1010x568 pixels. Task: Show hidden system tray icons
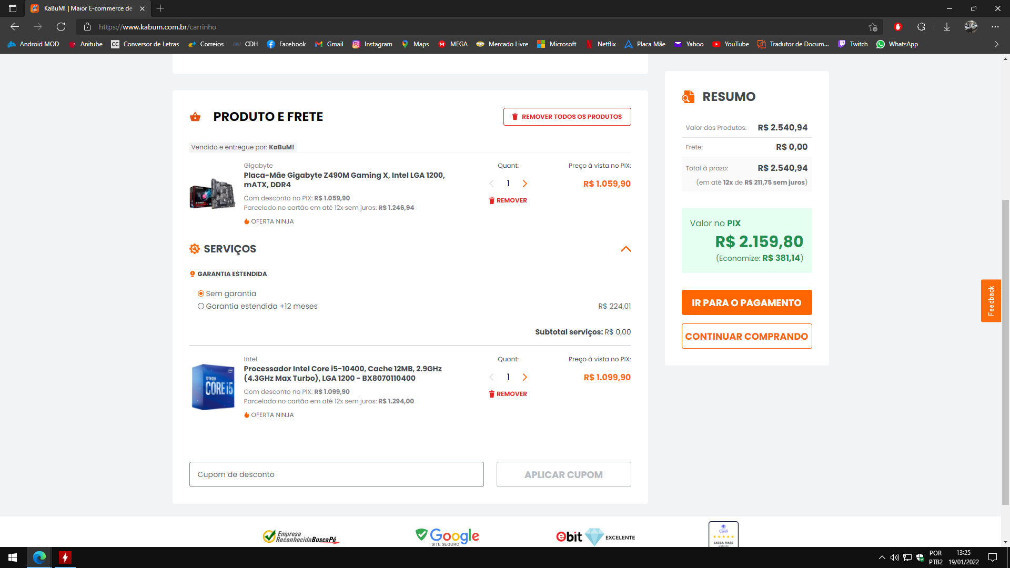(882, 557)
